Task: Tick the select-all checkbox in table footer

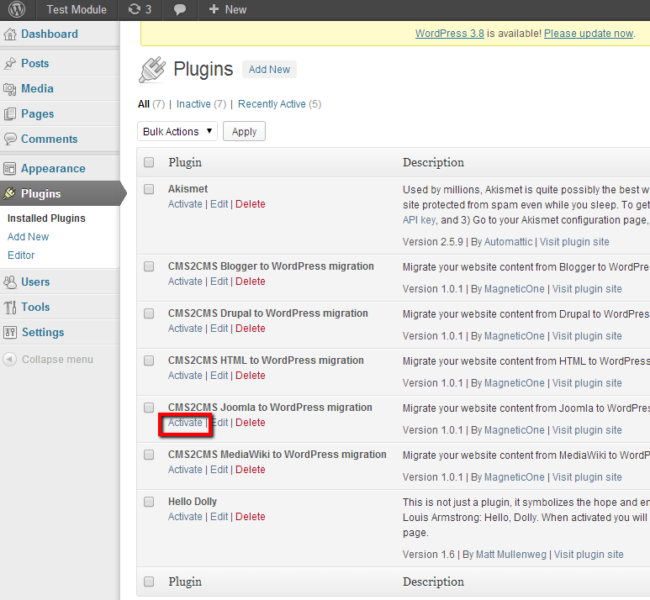Action: pos(149,582)
